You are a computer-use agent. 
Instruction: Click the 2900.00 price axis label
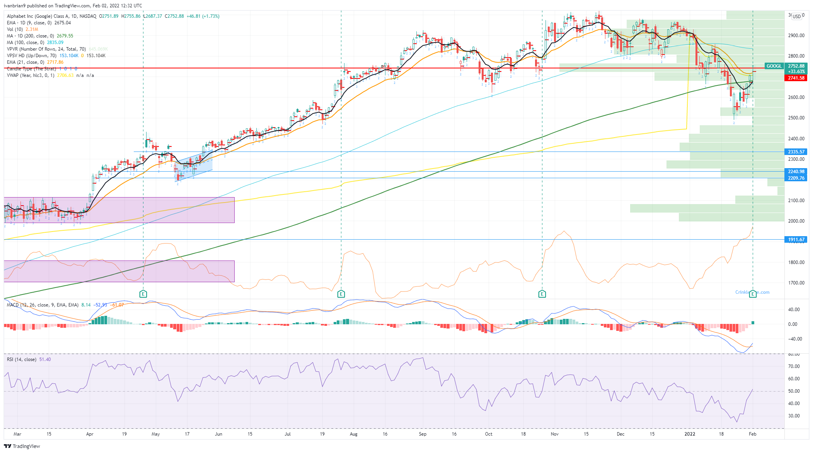pyautogui.click(x=796, y=36)
